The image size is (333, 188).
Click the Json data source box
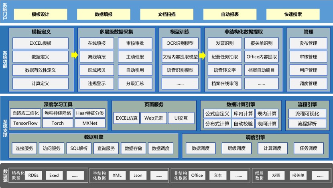138,175
